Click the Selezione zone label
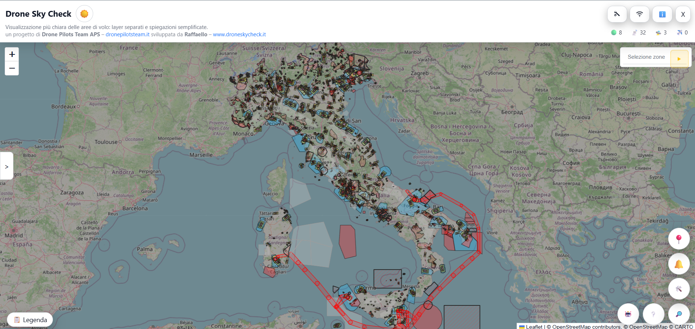This screenshot has width=695, height=329. tap(646, 57)
